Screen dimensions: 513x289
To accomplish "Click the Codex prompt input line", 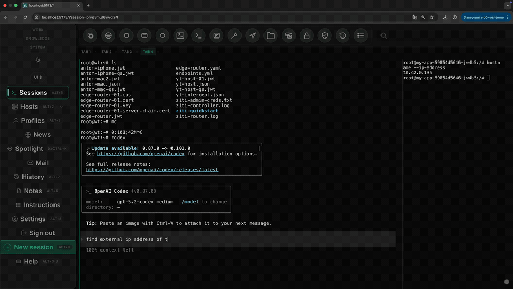I will coord(238,239).
